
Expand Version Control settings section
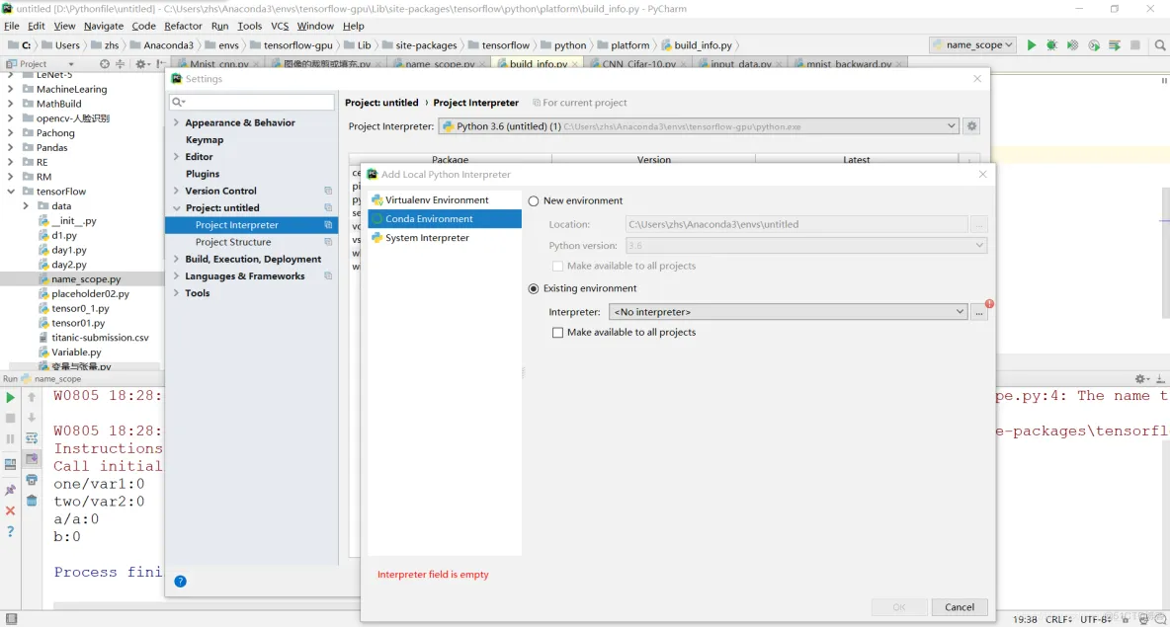point(177,191)
